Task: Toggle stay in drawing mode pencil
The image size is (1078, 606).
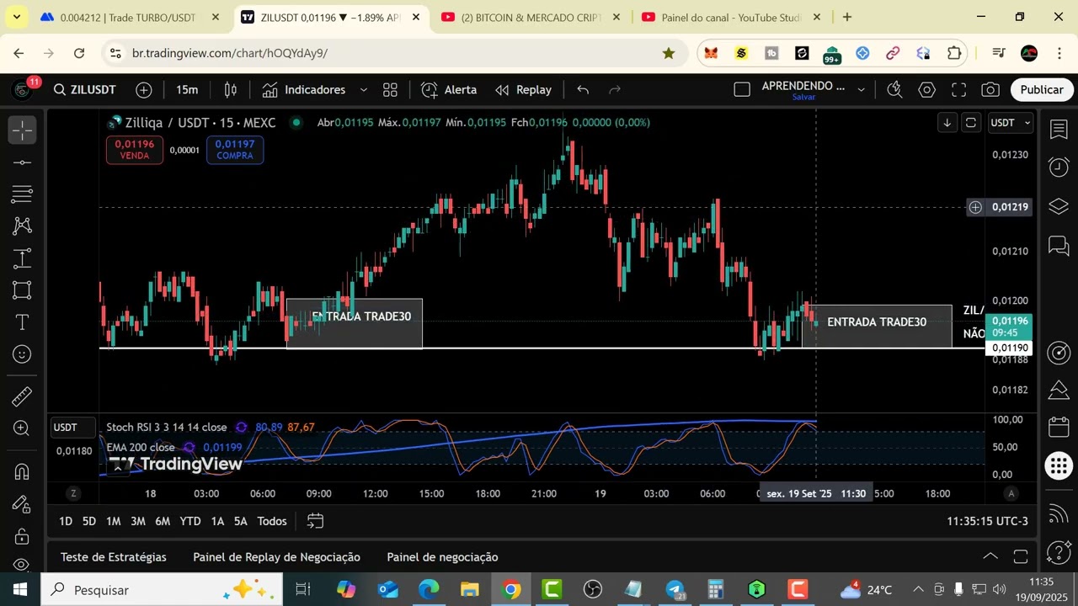Action: (x=22, y=503)
